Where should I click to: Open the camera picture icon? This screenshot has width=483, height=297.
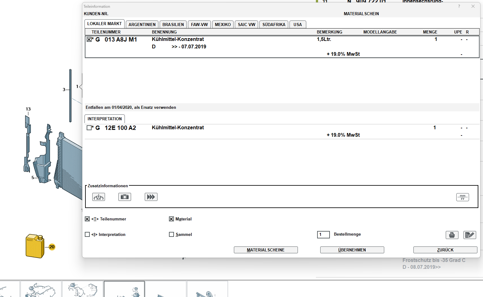[x=125, y=197]
